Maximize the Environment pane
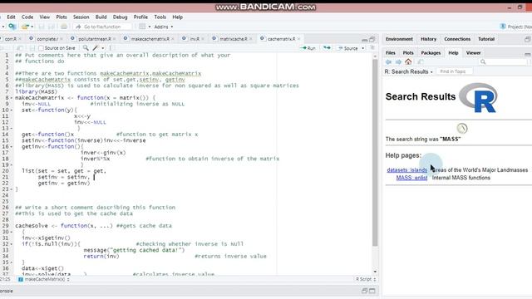The height and width of the screenshot is (299, 532). pyautogui.click(x=528, y=39)
